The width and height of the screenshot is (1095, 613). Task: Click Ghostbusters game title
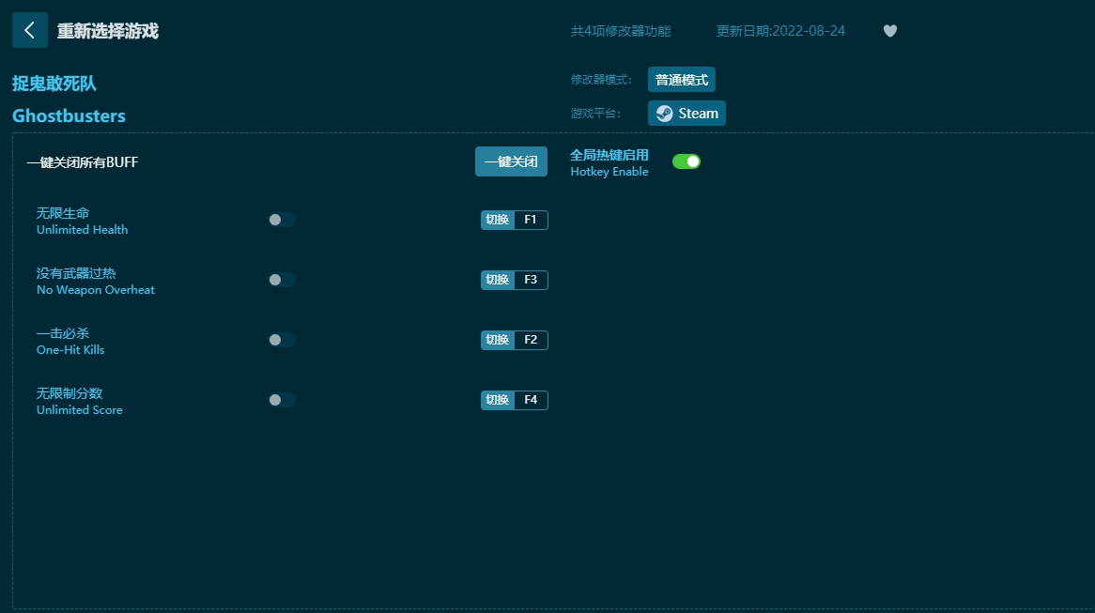pos(69,115)
